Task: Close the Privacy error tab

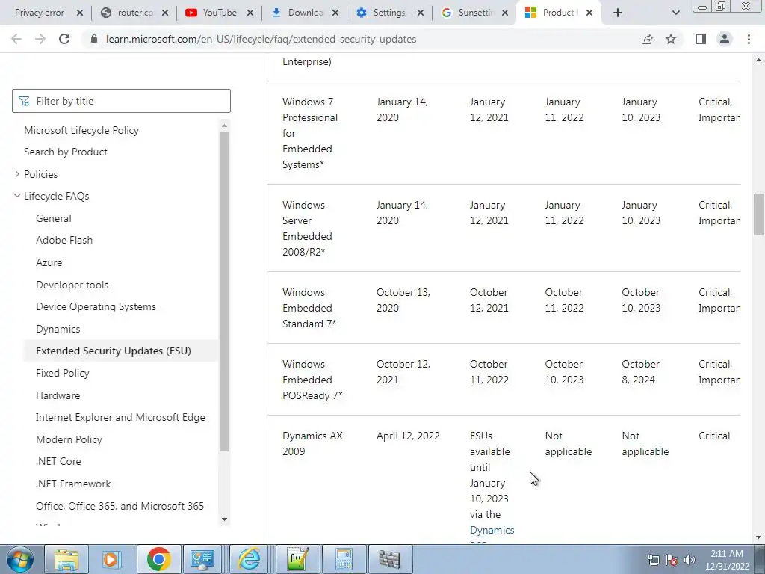Action: click(80, 13)
